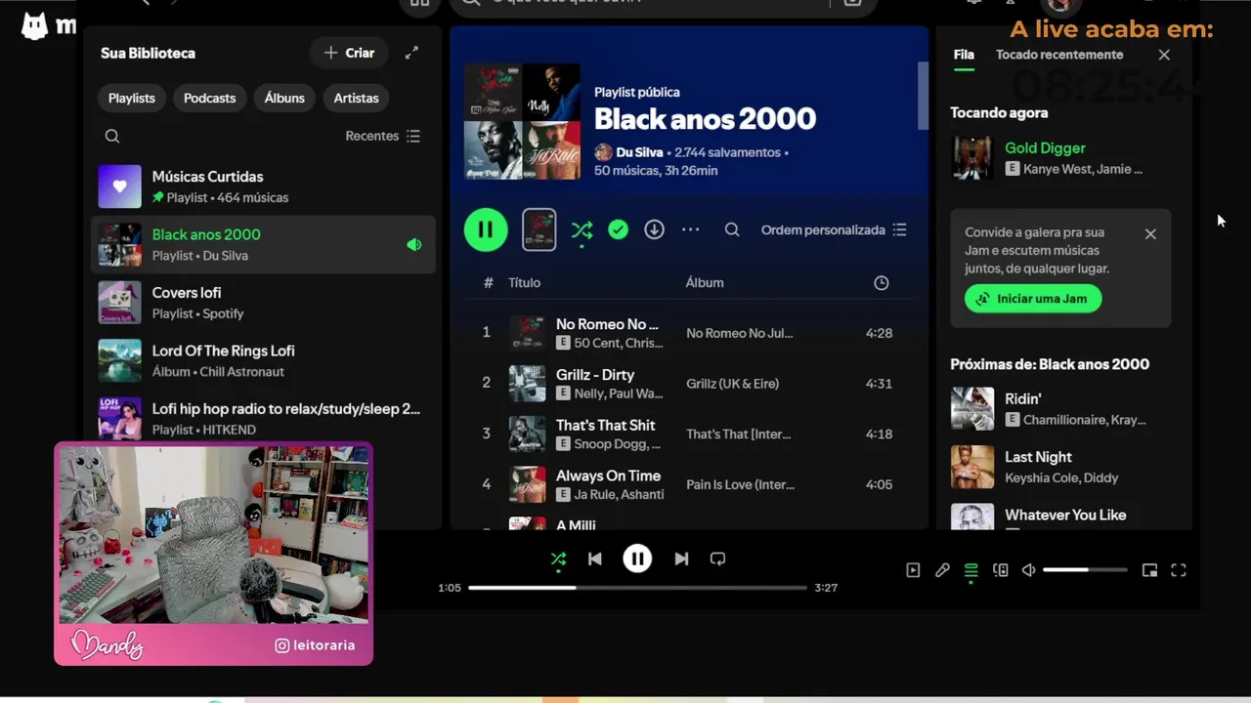The image size is (1251, 703).
Task: Open connect to a device icon
Action: click(1000, 570)
